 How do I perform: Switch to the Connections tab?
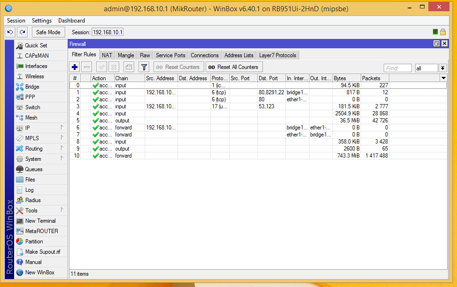[x=205, y=55]
